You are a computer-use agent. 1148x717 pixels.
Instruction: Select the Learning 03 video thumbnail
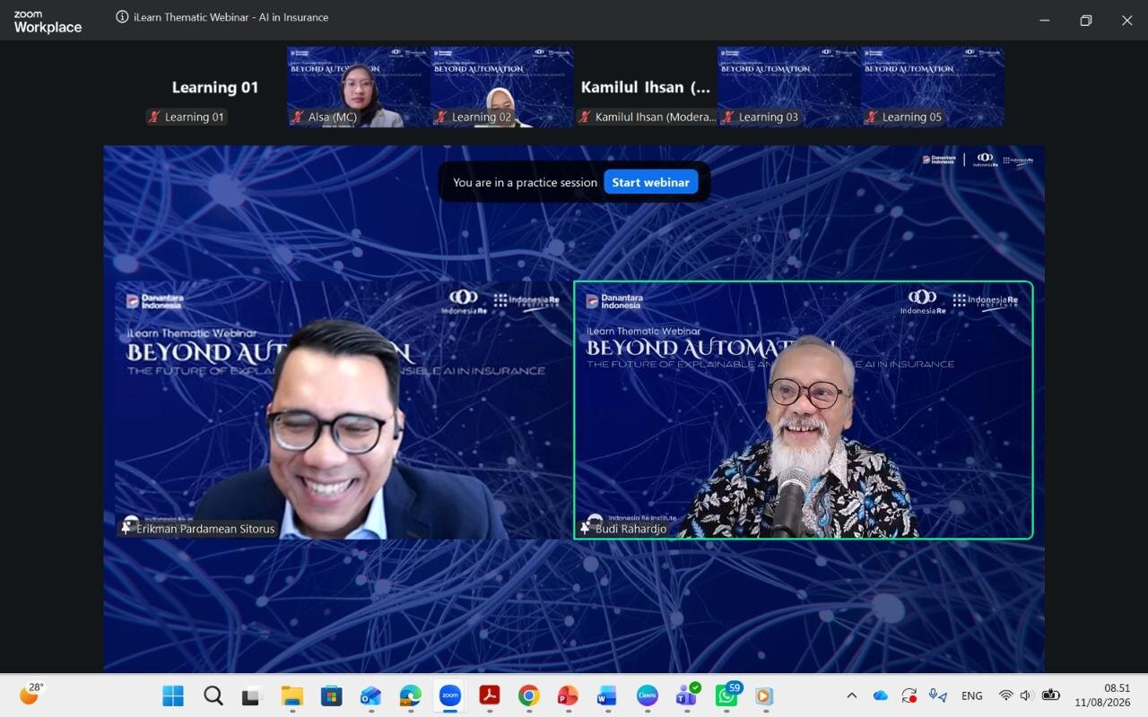(789, 87)
